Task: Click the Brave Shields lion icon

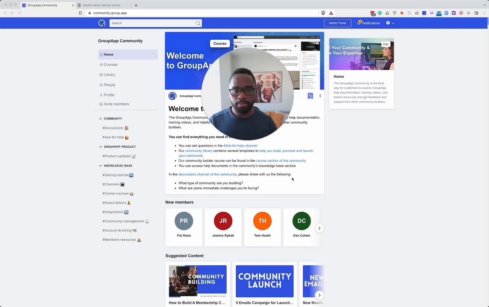Action: click(x=323, y=13)
